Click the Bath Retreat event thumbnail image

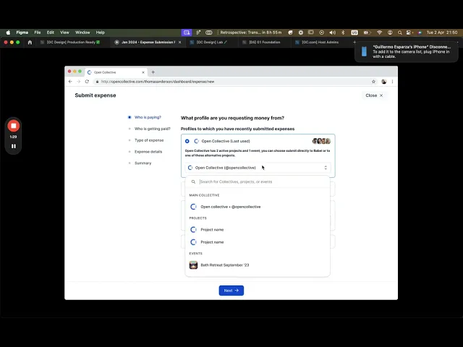point(193,265)
